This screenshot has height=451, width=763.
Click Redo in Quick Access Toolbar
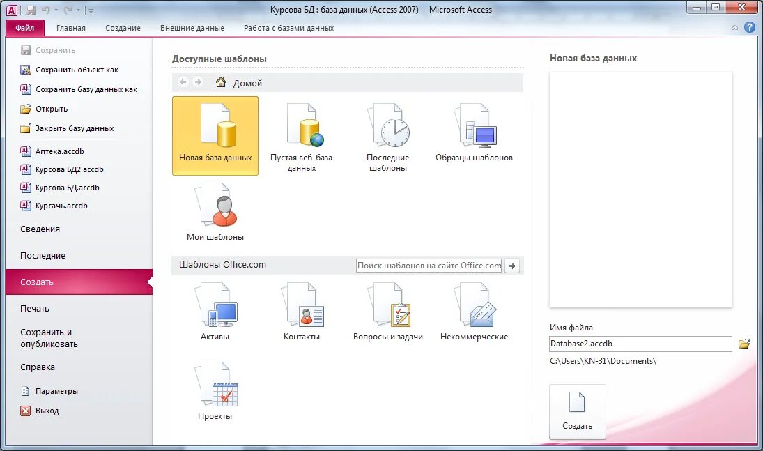pos(68,10)
